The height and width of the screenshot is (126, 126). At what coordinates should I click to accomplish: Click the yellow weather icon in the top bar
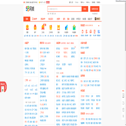click(x=39, y=2)
